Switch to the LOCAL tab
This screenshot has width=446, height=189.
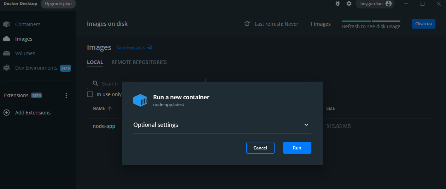tap(95, 62)
